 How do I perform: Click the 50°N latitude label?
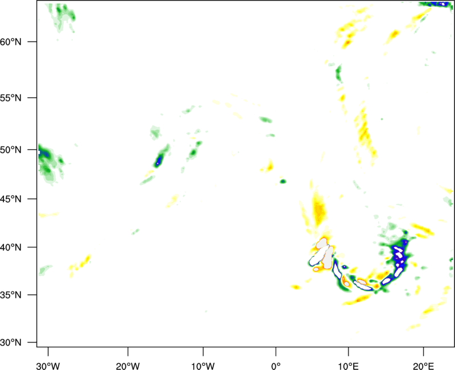[x=11, y=150]
